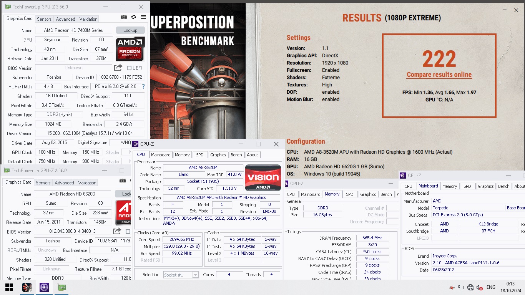Click the AMD Vision logo in CPU-Z
The height and width of the screenshot is (295, 525).
[263, 178]
